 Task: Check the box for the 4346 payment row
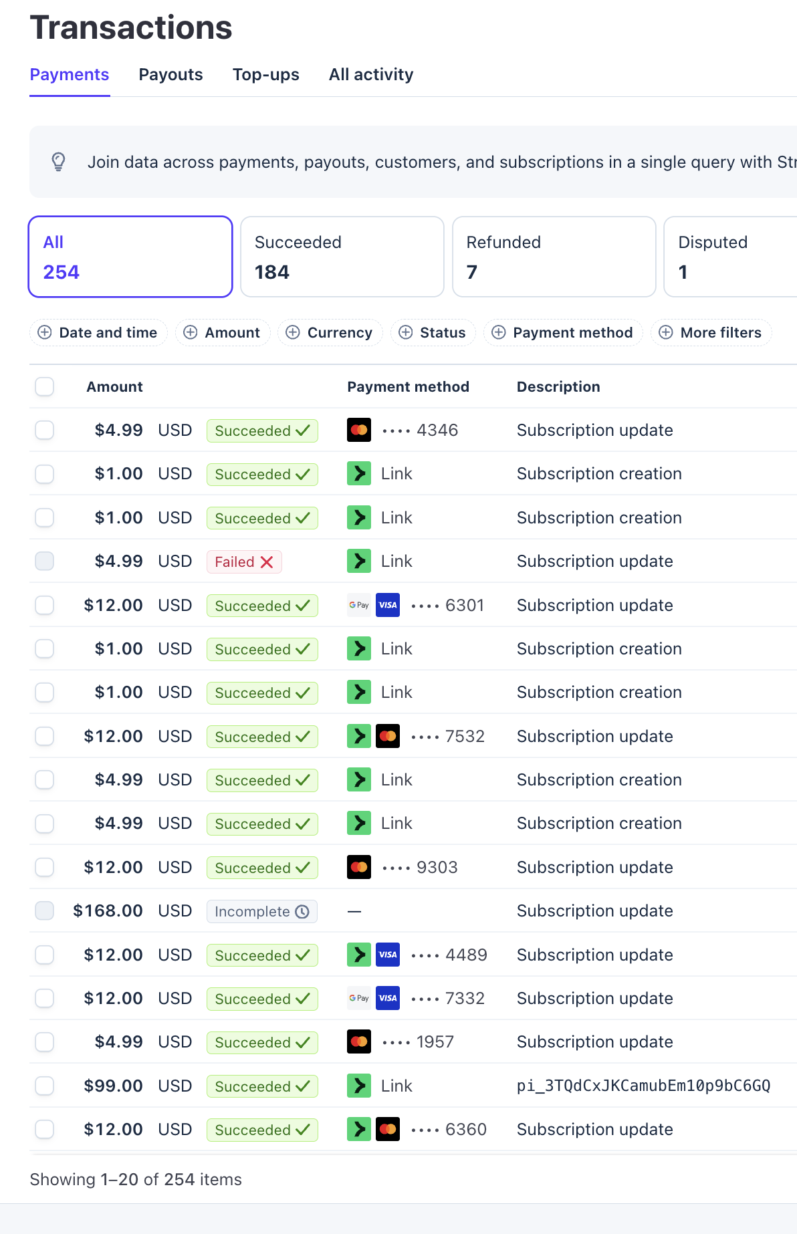pyautogui.click(x=45, y=430)
